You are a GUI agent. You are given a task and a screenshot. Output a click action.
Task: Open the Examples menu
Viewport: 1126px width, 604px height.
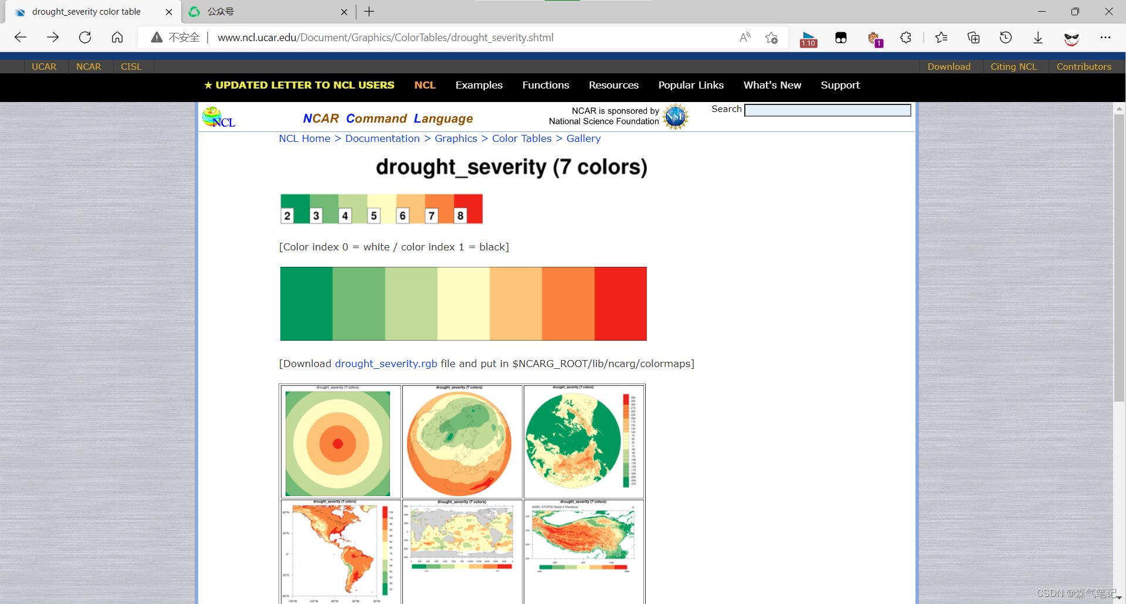click(x=479, y=85)
